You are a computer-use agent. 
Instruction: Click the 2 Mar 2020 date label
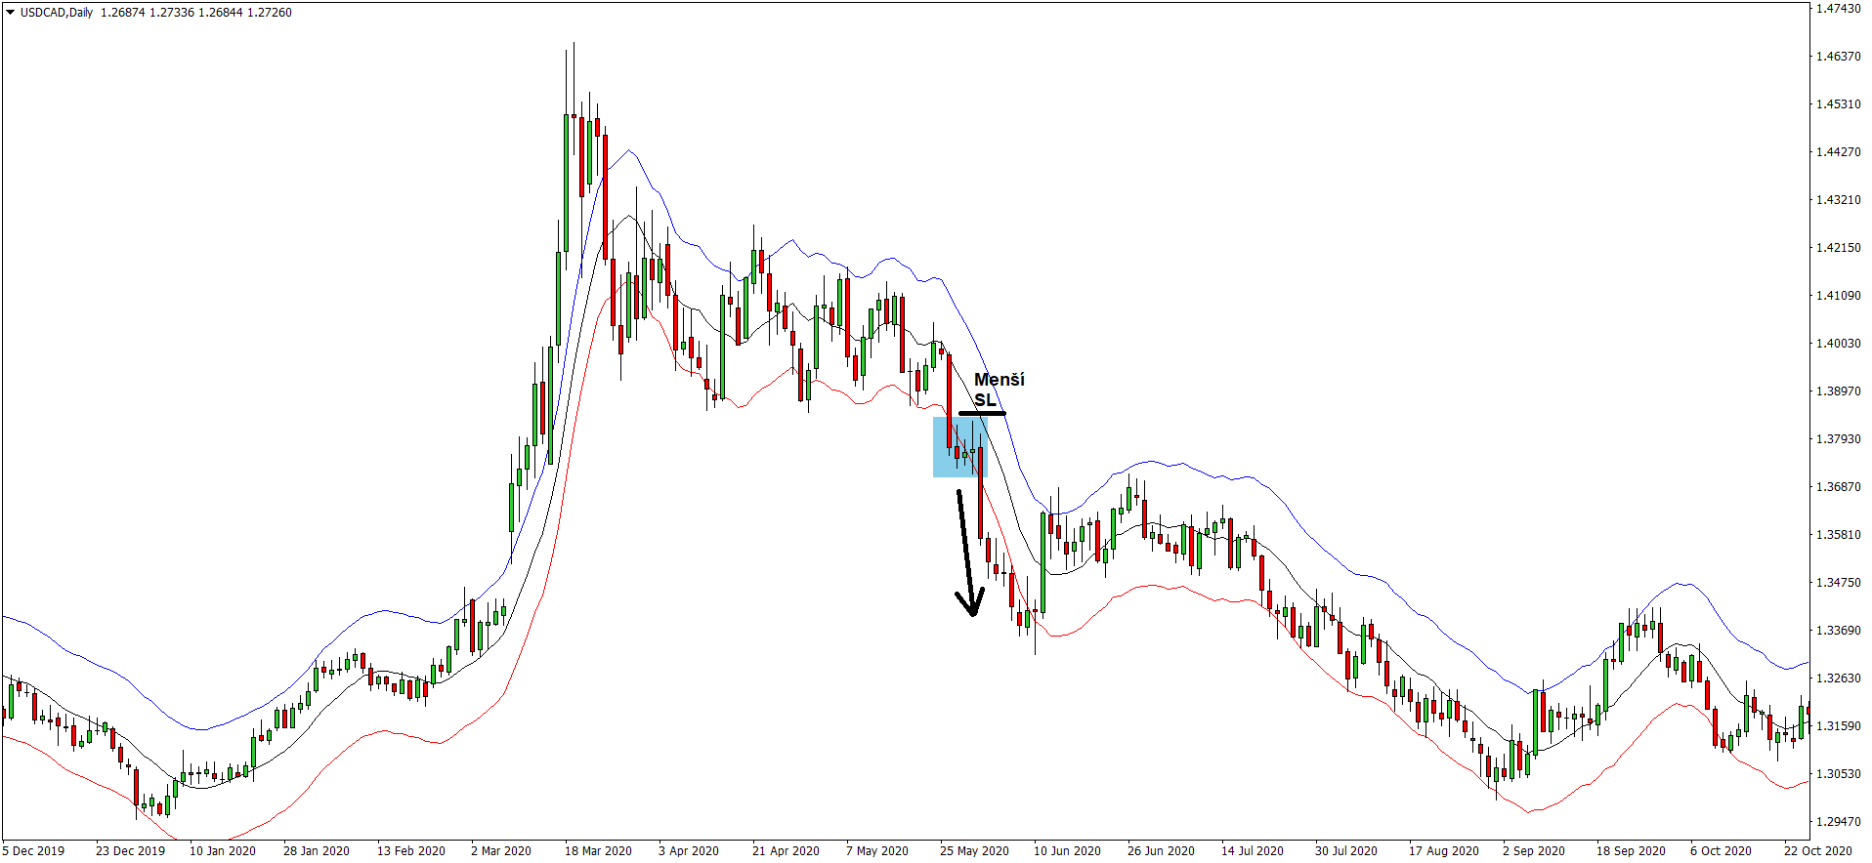[x=500, y=851]
